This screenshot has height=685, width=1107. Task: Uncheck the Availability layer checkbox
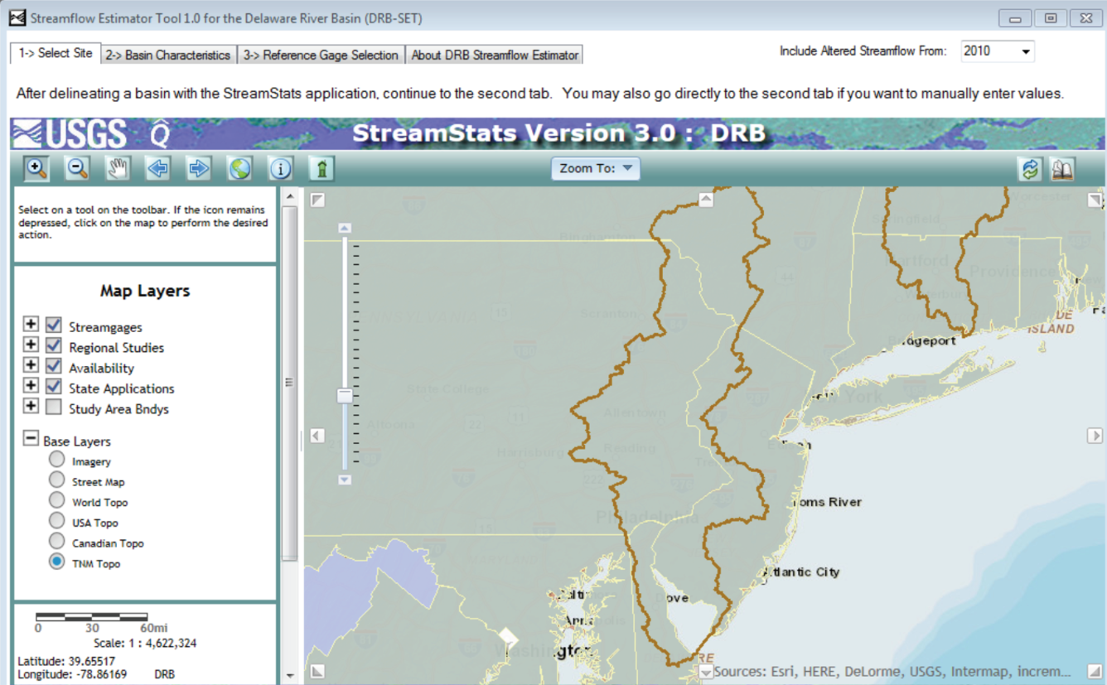54,365
